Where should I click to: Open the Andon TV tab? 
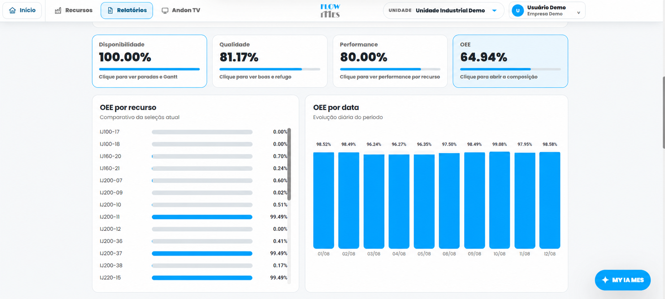[181, 10]
